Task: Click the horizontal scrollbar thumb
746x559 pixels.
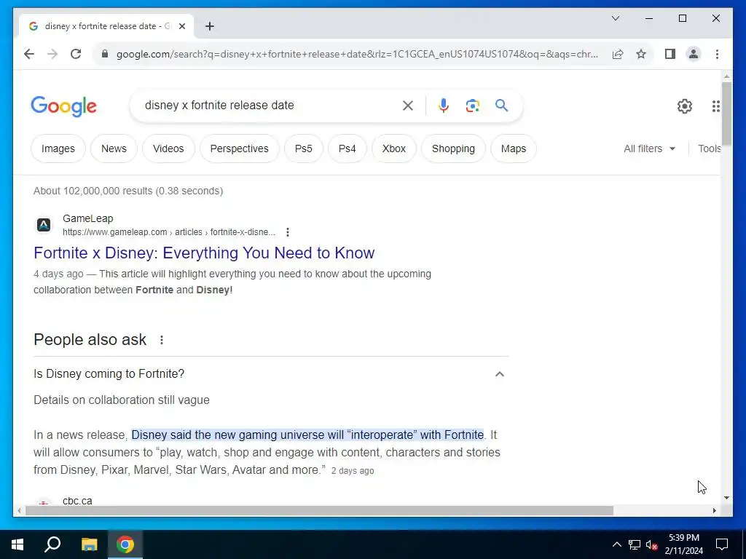Action: (319, 510)
